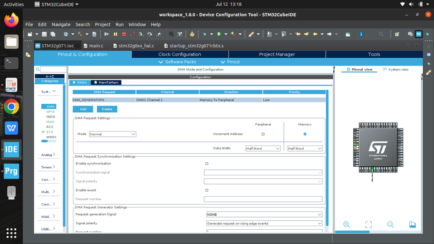This screenshot has height=244, width=434.
Task: Click the fit-to-view icon under chip
Action: (368, 224)
